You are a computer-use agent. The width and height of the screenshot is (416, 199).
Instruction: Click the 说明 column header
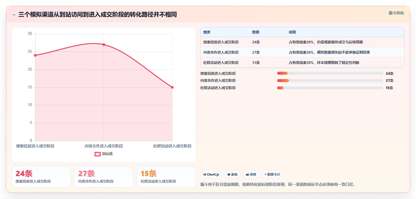point(292,32)
